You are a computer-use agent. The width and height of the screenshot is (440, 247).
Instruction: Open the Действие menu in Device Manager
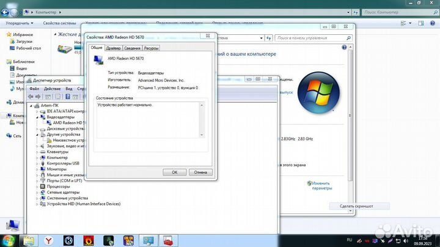click(52, 89)
